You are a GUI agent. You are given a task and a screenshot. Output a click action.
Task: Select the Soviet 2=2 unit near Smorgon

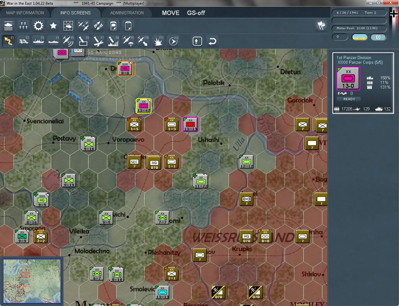pyautogui.click(x=41, y=236)
